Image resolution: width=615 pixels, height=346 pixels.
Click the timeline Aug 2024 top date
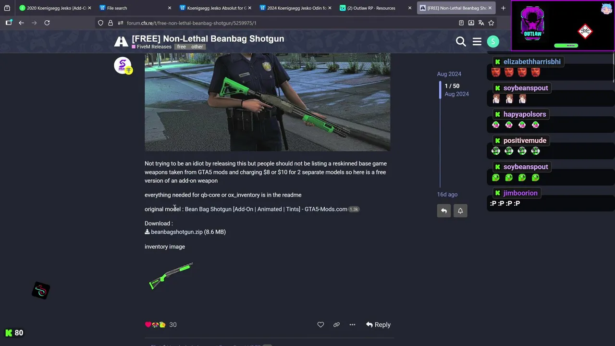coord(449,74)
